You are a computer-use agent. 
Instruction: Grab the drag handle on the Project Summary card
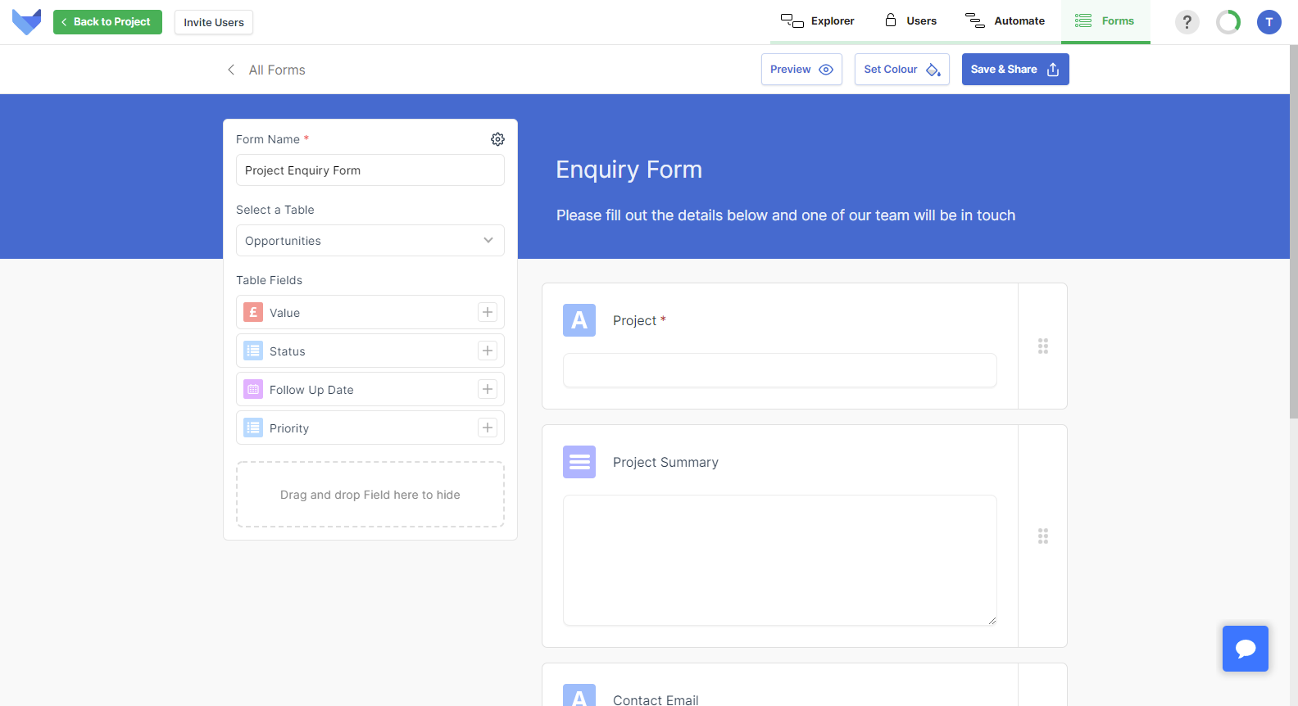point(1043,536)
